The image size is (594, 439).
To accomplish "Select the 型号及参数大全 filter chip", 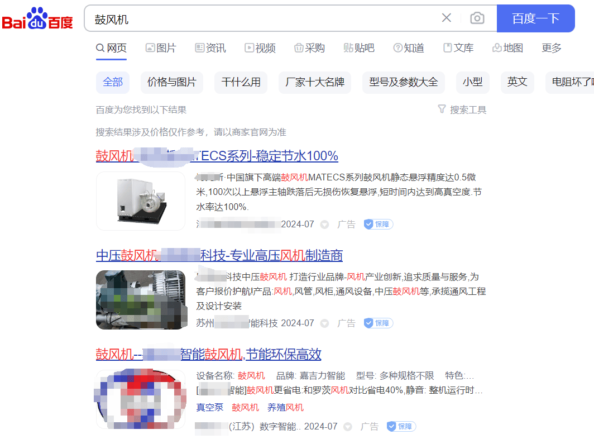I will click(x=404, y=82).
